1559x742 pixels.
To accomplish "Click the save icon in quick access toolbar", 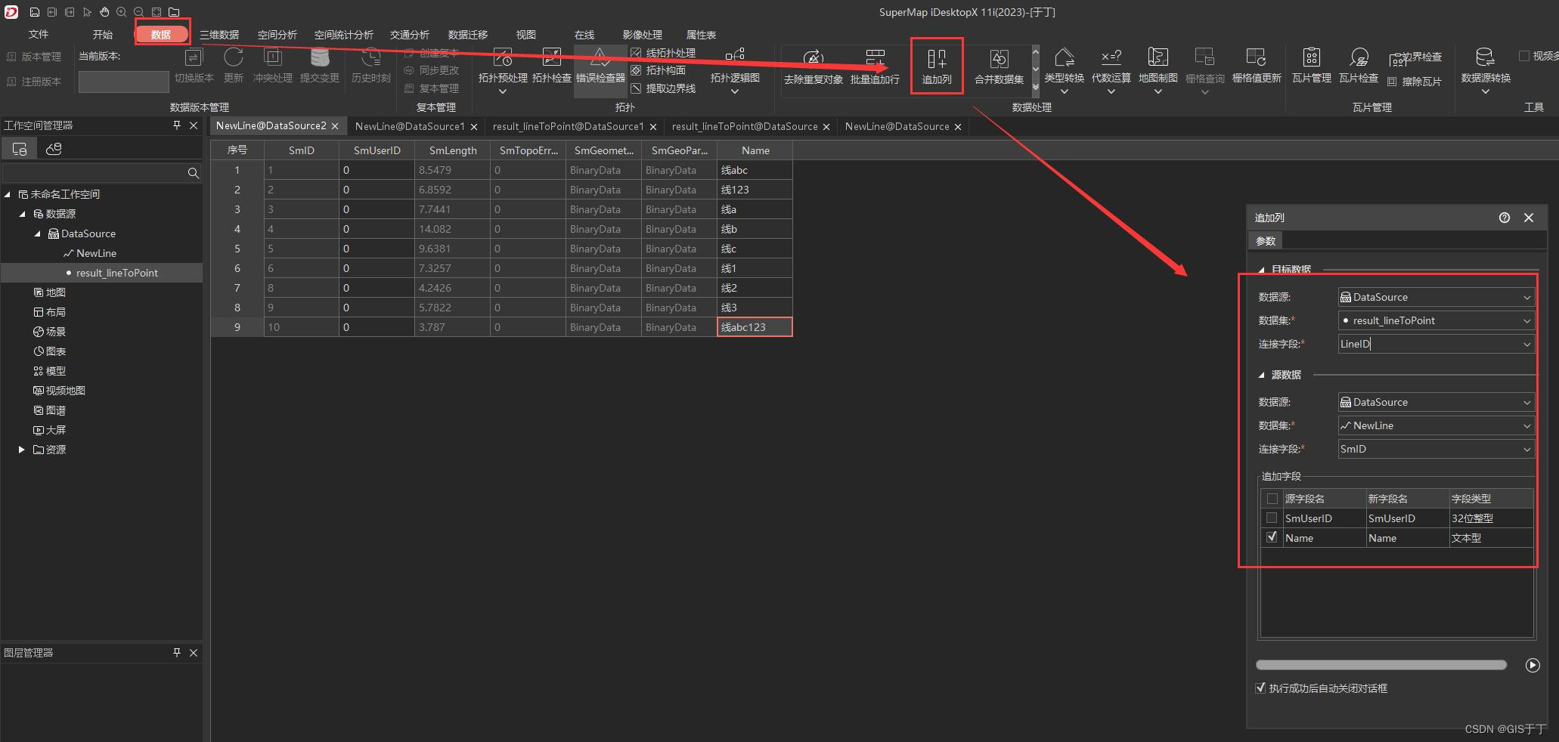I will click(35, 12).
